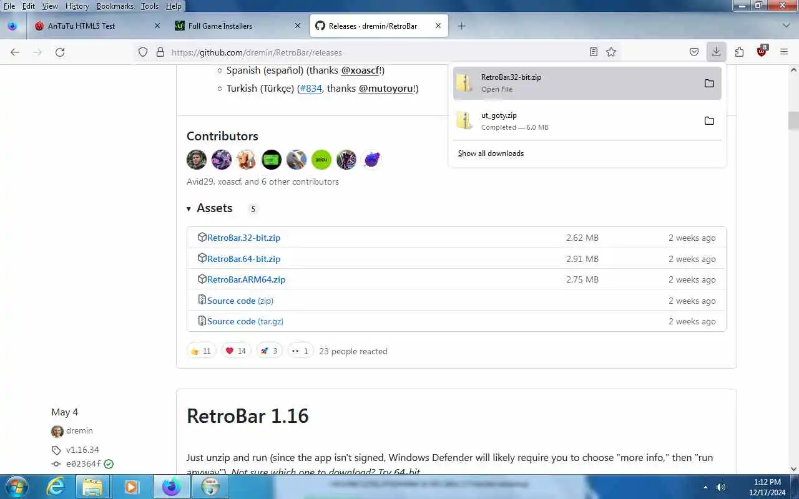Close the Full Game Installers tab
This screenshot has height=499, width=799.
[298, 26]
